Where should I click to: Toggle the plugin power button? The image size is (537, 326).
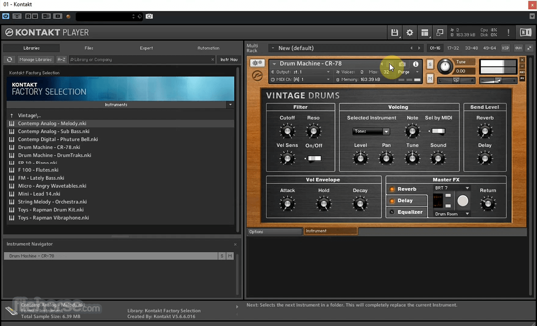[x=6, y=16]
